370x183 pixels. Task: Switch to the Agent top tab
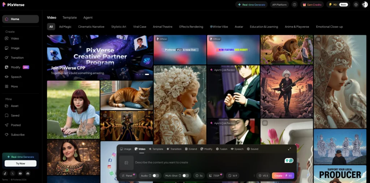pyautogui.click(x=88, y=17)
